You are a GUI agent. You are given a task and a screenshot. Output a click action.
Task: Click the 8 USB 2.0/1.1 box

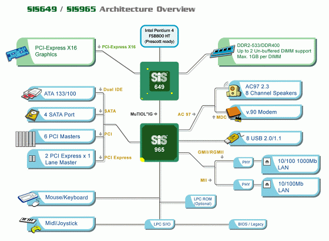[266, 139]
